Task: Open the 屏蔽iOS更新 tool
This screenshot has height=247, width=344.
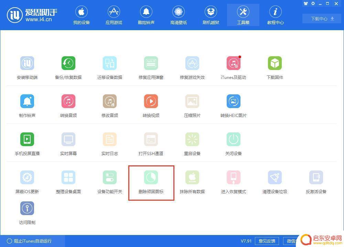Action: (27, 182)
